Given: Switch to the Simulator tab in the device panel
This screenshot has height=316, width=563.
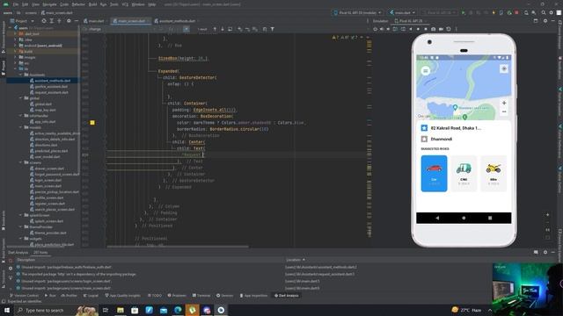Looking at the screenshot, I should click(x=380, y=21).
